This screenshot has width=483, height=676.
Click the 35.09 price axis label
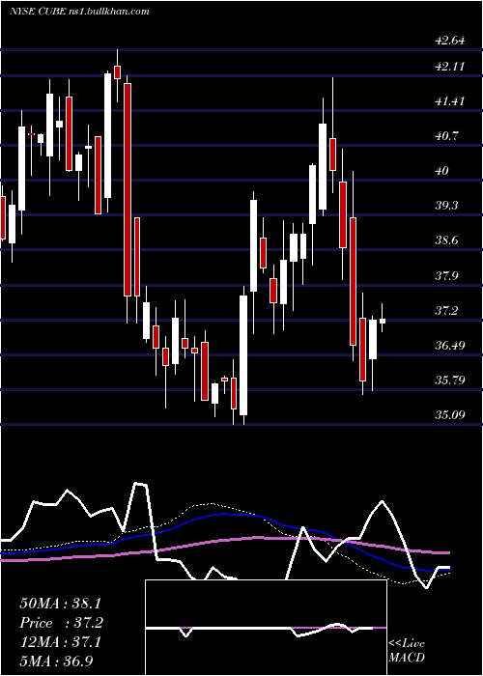[450, 414]
